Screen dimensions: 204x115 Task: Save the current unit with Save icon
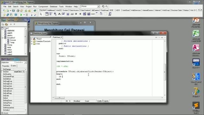point(13,11)
